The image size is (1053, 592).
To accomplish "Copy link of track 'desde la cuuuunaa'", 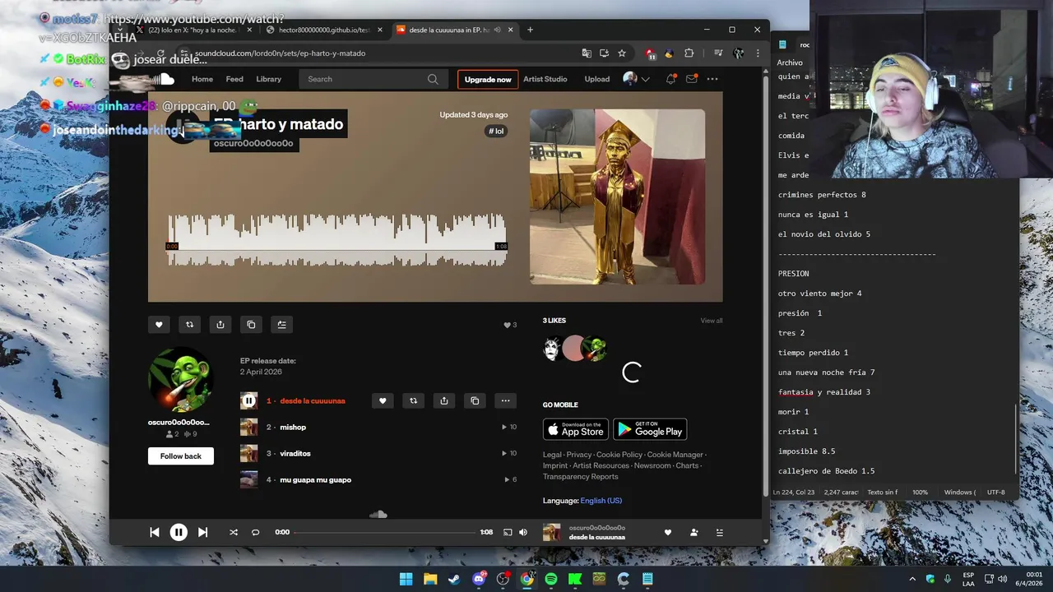I will click(x=475, y=400).
